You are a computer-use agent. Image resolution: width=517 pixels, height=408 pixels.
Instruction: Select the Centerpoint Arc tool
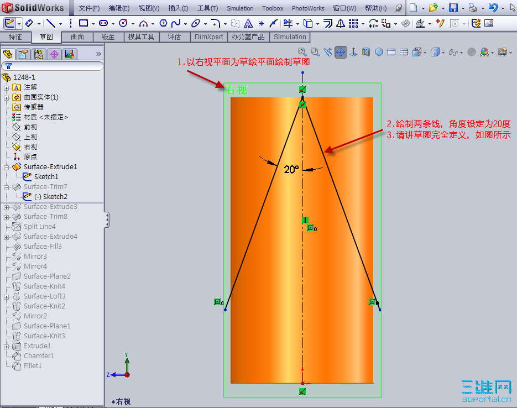point(143,23)
